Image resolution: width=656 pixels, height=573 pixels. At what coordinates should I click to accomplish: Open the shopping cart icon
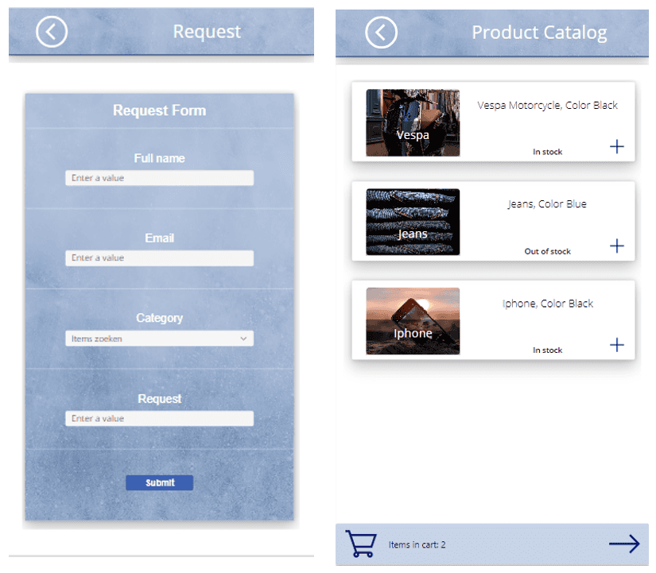click(x=360, y=544)
